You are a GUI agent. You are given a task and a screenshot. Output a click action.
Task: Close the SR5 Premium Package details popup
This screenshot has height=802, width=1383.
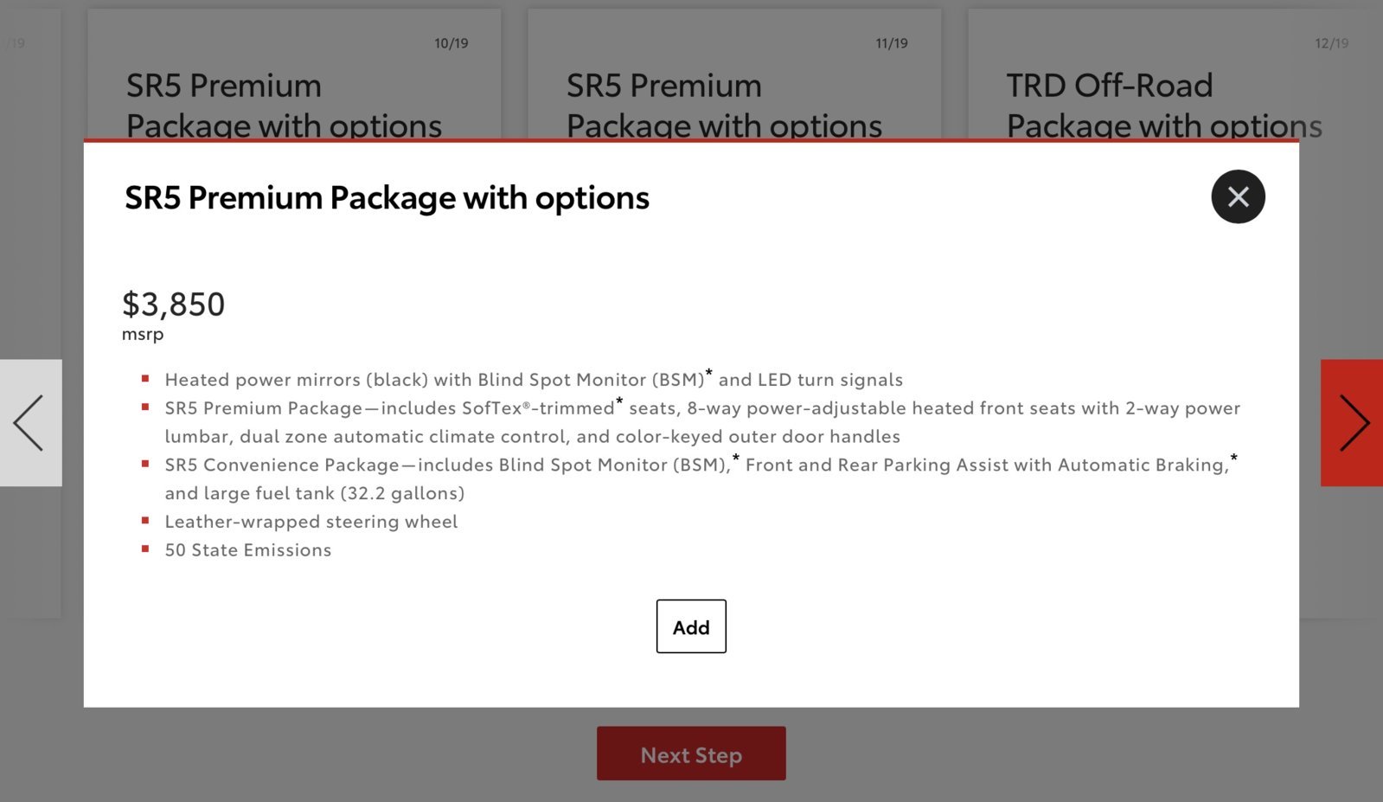1238,196
